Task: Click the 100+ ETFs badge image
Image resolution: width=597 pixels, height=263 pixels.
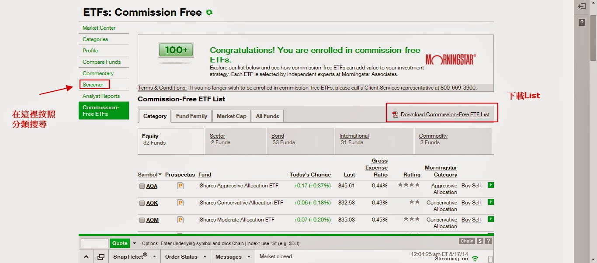Action: click(176, 51)
